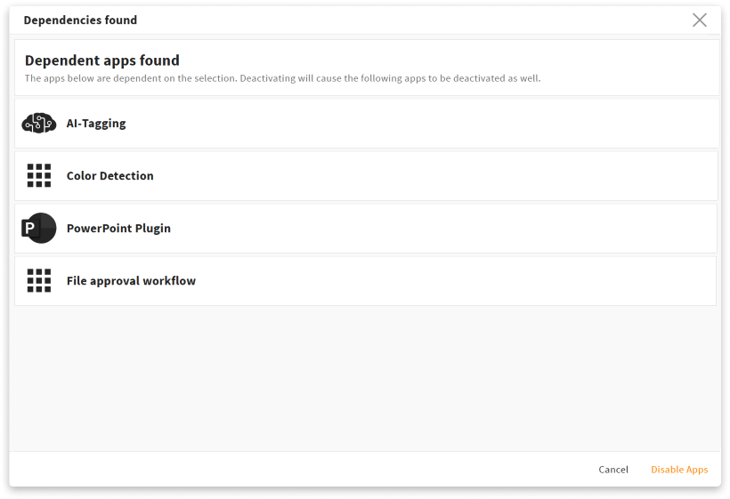Click the footer bar left of Cancel
This screenshot has width=730, height=499.
coord(303,470)
